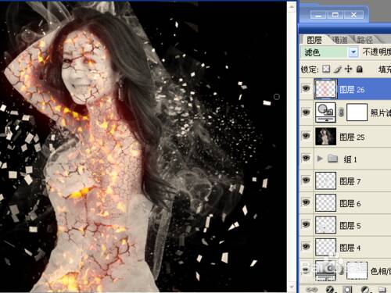Screen dimensions: 391x293
Task: Click the lock image pixels brush icon
Action: tap(337, 70)
